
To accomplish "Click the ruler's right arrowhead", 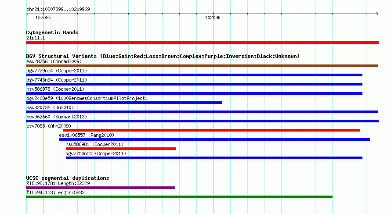I will coord(377,14).
